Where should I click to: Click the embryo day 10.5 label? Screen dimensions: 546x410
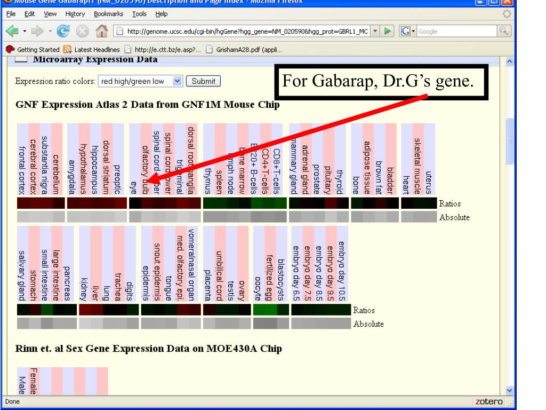tap(342, 271)
